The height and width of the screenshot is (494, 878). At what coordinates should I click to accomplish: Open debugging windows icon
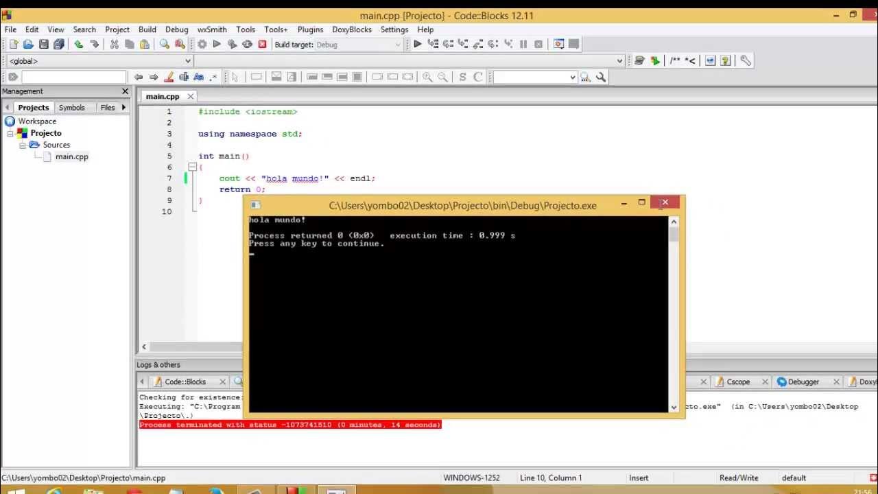pyautogui.click(x=558, y=44)
